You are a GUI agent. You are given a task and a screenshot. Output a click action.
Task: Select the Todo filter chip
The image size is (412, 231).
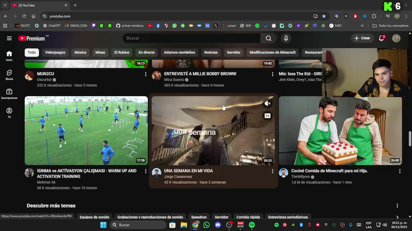(x=32, y=52)
